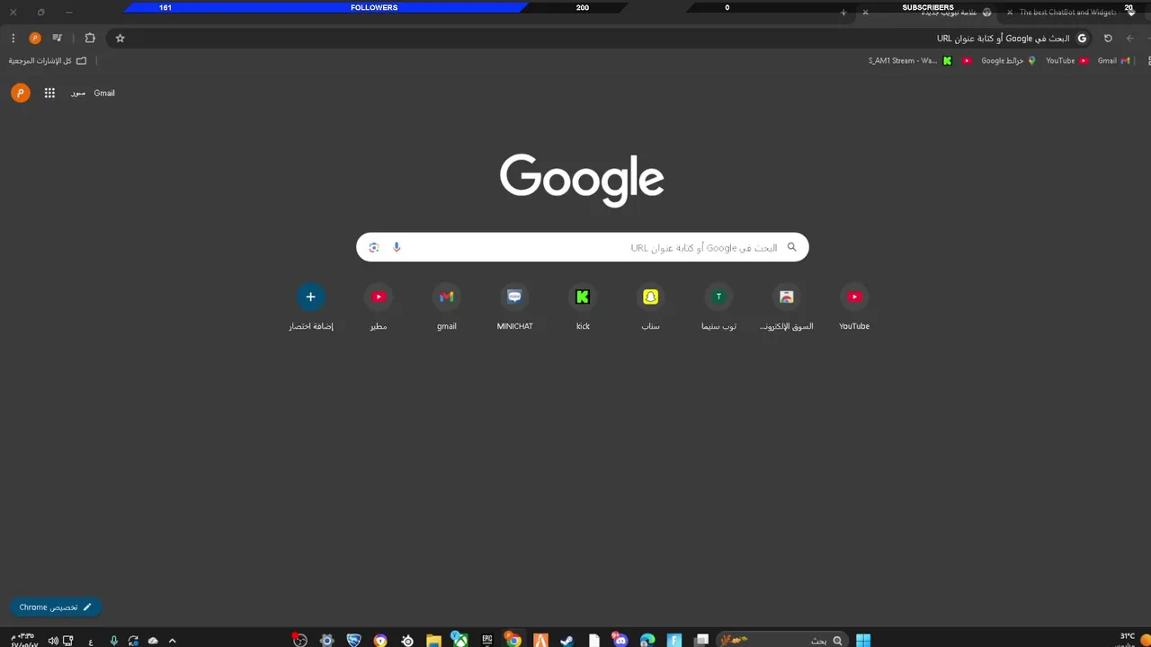
Task: Close the علامة تبويب جديدة tab
Action: click(866, 13)
